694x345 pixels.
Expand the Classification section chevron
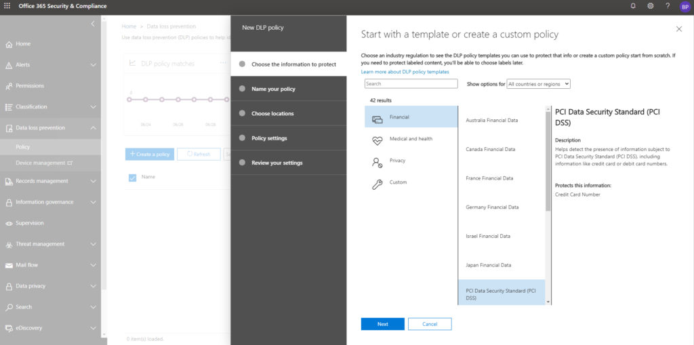click(93, 106)
